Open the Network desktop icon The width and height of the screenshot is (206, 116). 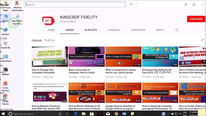(5, 31)
